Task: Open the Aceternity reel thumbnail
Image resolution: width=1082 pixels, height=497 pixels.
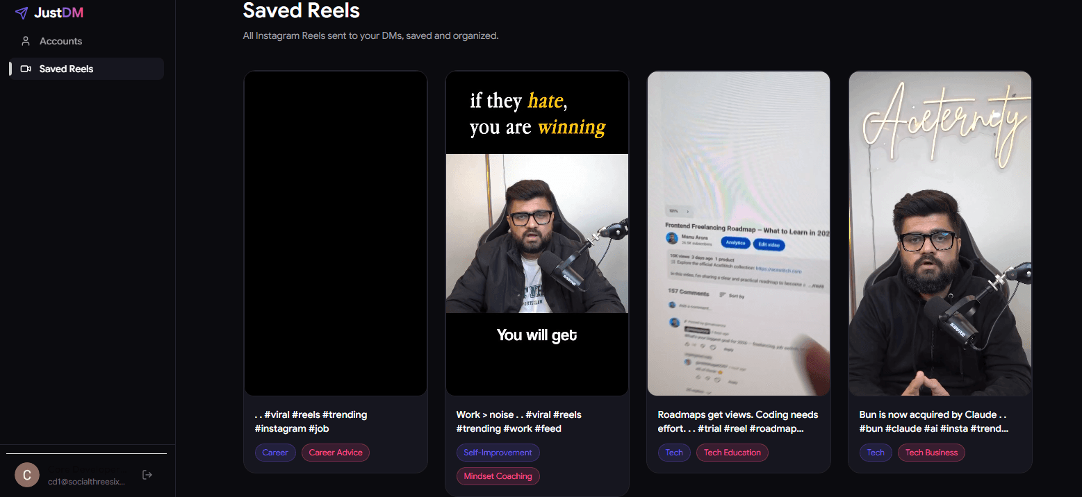Action: [940, 233]
